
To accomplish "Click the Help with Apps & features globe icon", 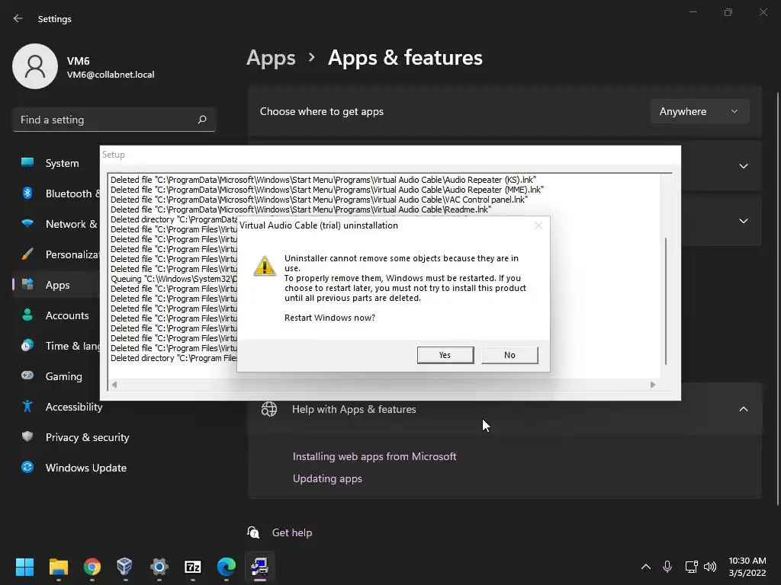I will click(x=269, y=409).
